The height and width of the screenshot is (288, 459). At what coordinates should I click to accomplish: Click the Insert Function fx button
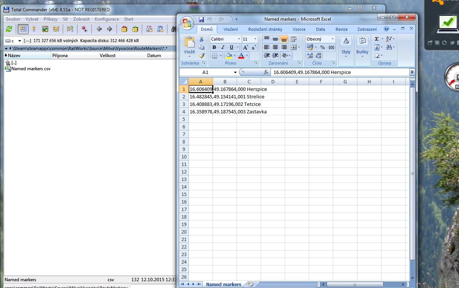266,72
